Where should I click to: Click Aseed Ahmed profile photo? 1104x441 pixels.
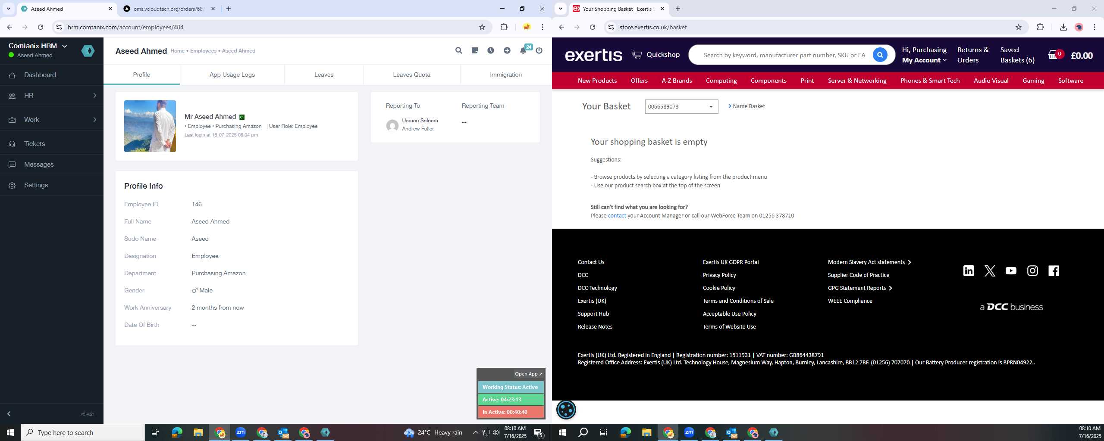(150, 126)
